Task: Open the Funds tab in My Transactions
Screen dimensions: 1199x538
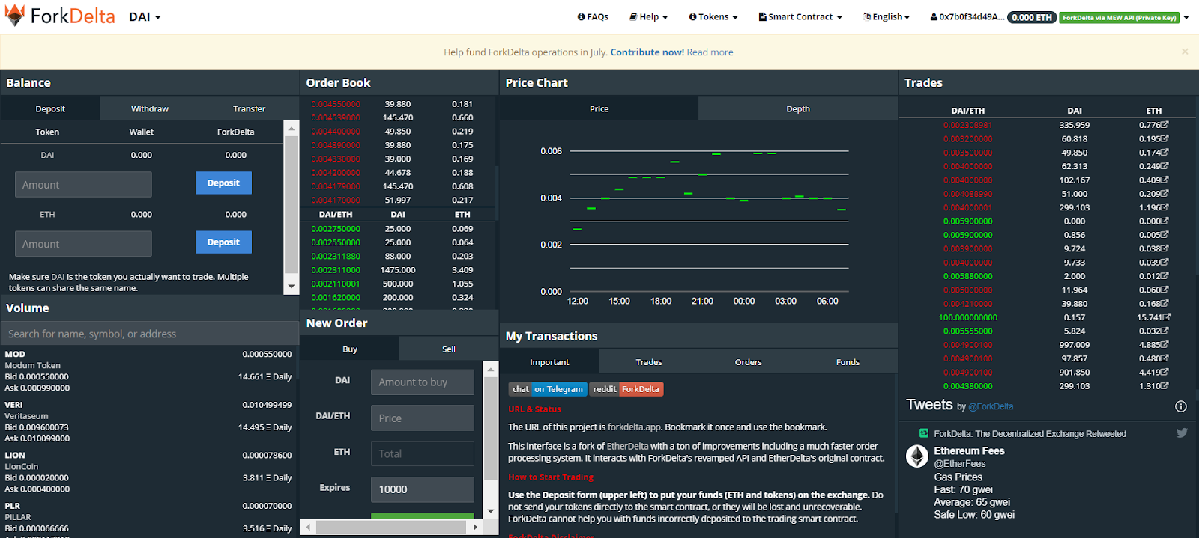Action: [848, 362]
